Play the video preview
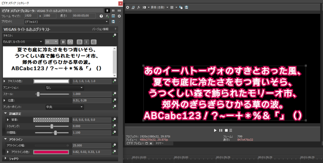The image size is (323, 163). click(x=215, y=130)
